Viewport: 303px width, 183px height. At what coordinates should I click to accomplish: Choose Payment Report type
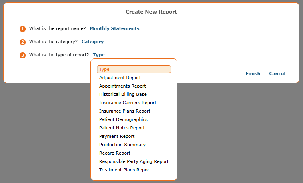117,136
